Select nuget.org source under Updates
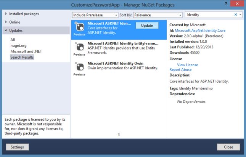This screenshot has width=246, height=157. tap(18, 46)
